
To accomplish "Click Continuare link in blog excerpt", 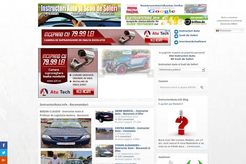I will point(194,146).
